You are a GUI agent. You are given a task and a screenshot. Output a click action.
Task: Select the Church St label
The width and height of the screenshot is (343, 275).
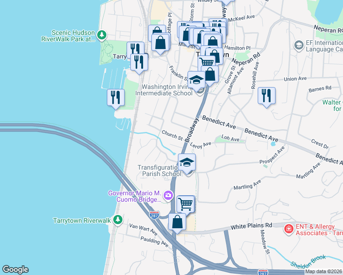click(x=172, y=135)
